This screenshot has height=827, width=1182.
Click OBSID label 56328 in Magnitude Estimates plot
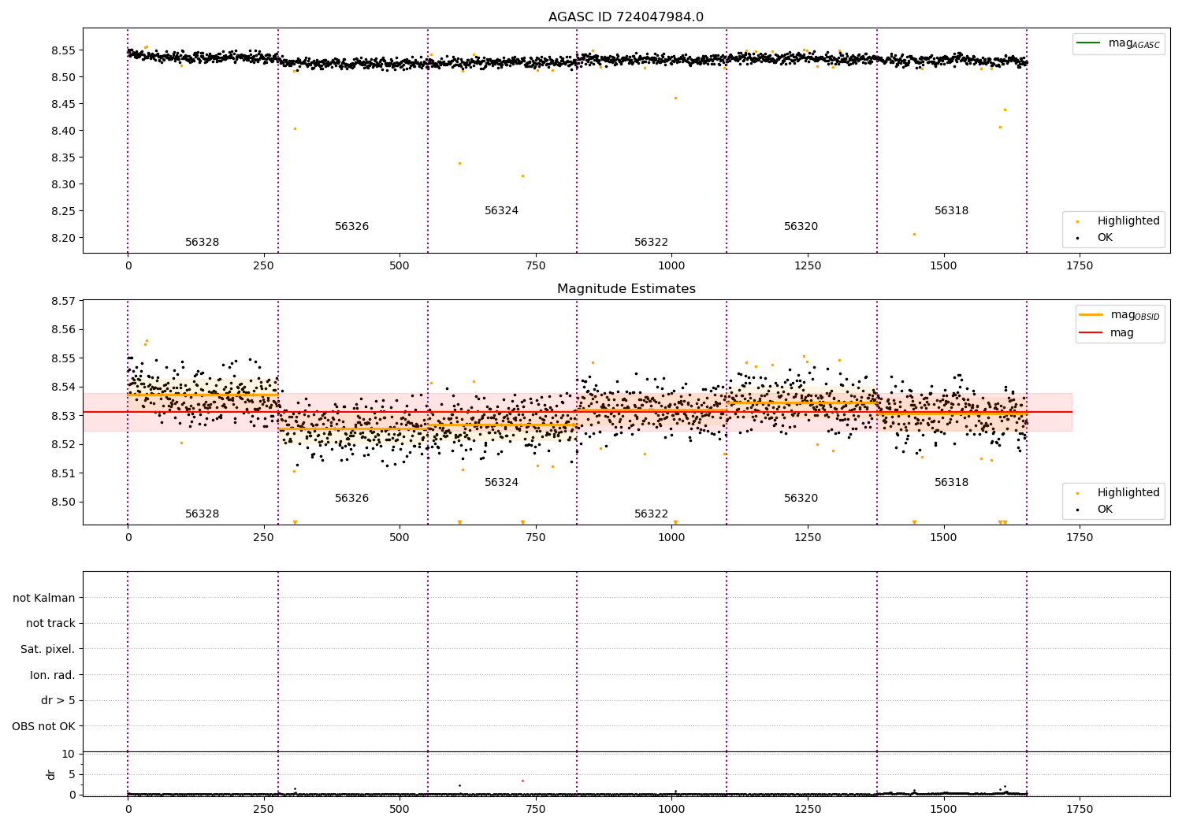click(203, 514)
